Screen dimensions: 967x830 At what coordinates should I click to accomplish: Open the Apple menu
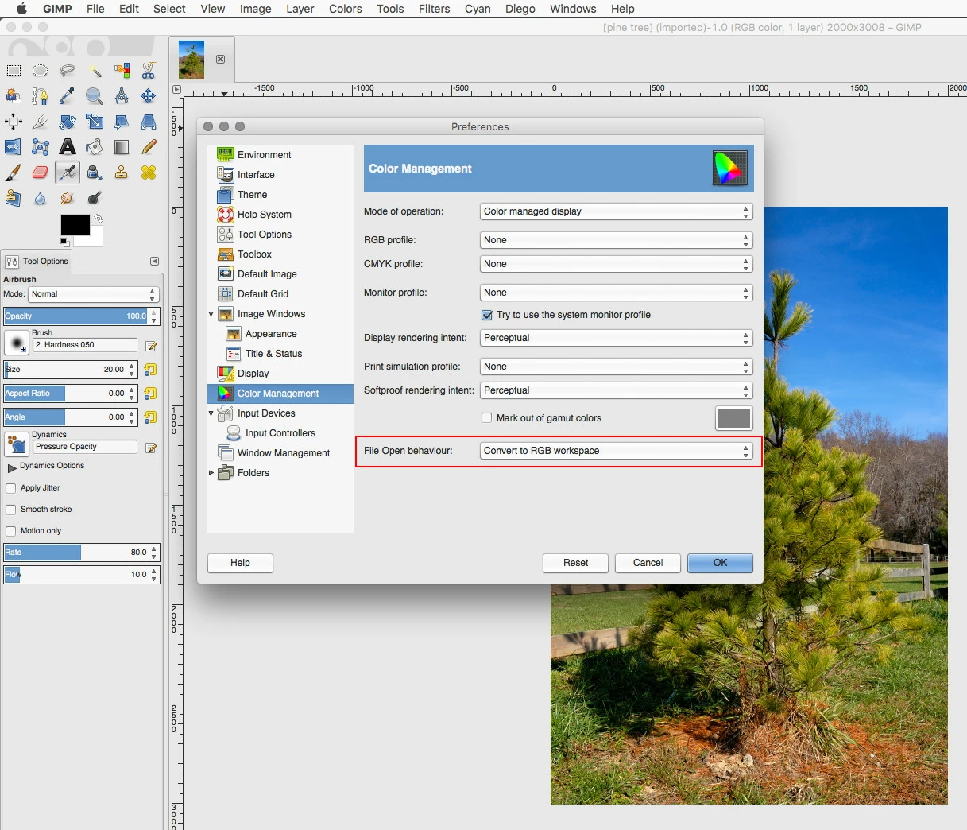(21, 9)
